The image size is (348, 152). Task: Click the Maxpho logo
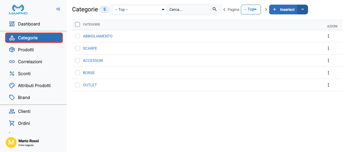pyautogui.click(x=18, y=9)
